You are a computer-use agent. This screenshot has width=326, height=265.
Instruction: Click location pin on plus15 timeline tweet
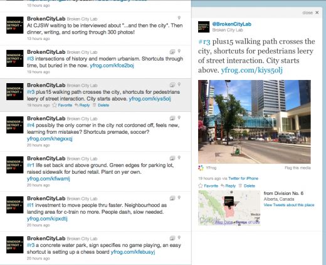(179, 84)
